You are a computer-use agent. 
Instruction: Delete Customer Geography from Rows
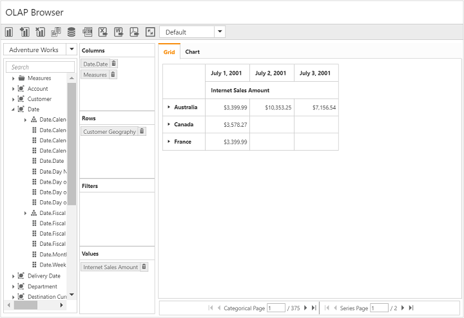point(142,131)
